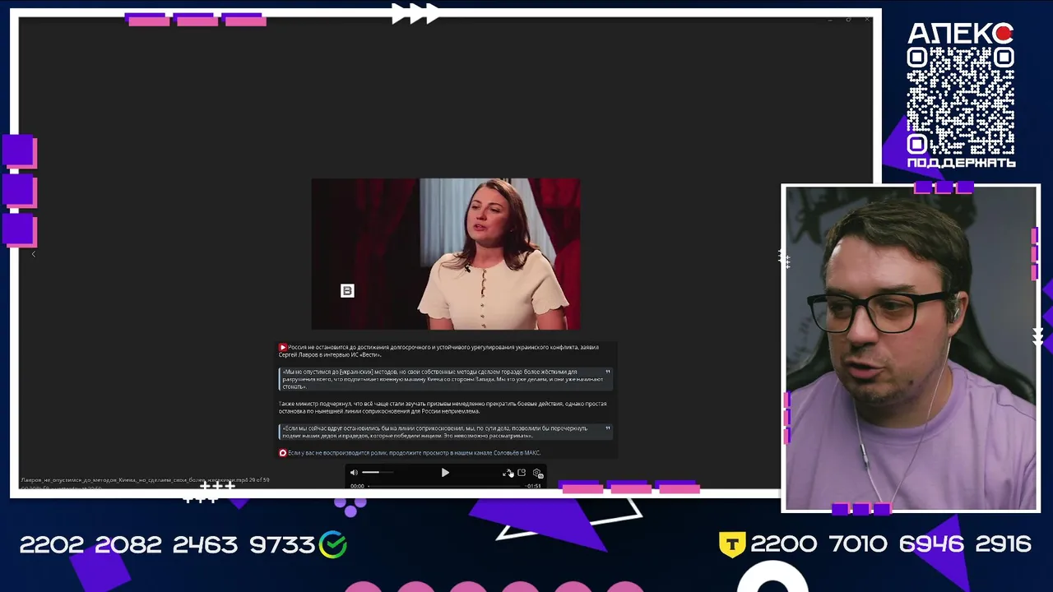
Task: Click the video frame of the woman speaking
Action: [446, 254]
